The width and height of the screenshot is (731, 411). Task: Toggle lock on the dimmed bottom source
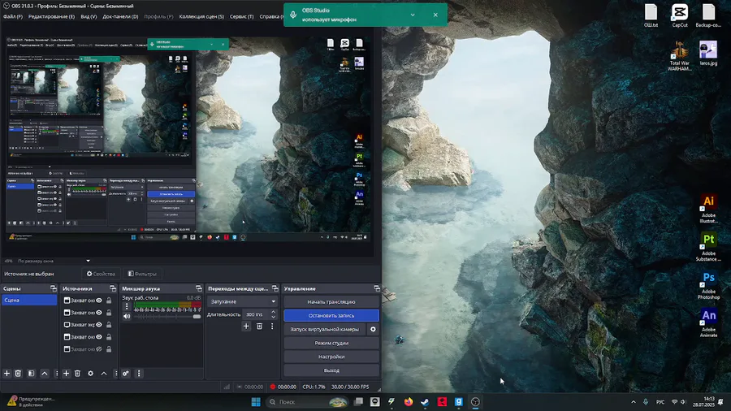pos(109,348)
